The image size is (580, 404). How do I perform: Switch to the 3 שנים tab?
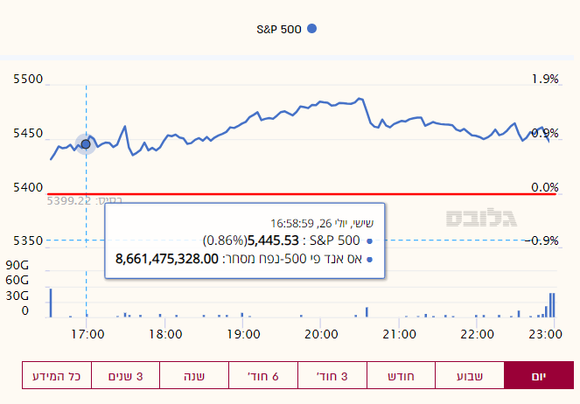click(x=125, y=376)
